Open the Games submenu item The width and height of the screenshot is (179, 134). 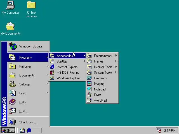coord(102,61)
